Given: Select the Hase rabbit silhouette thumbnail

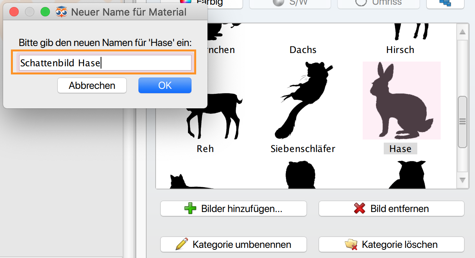Looking at the screenshot, I should coord(401,101).
